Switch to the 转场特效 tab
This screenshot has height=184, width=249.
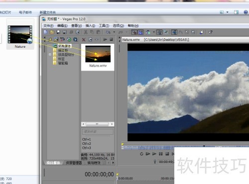pyautogui.click(x=94, y=163)
